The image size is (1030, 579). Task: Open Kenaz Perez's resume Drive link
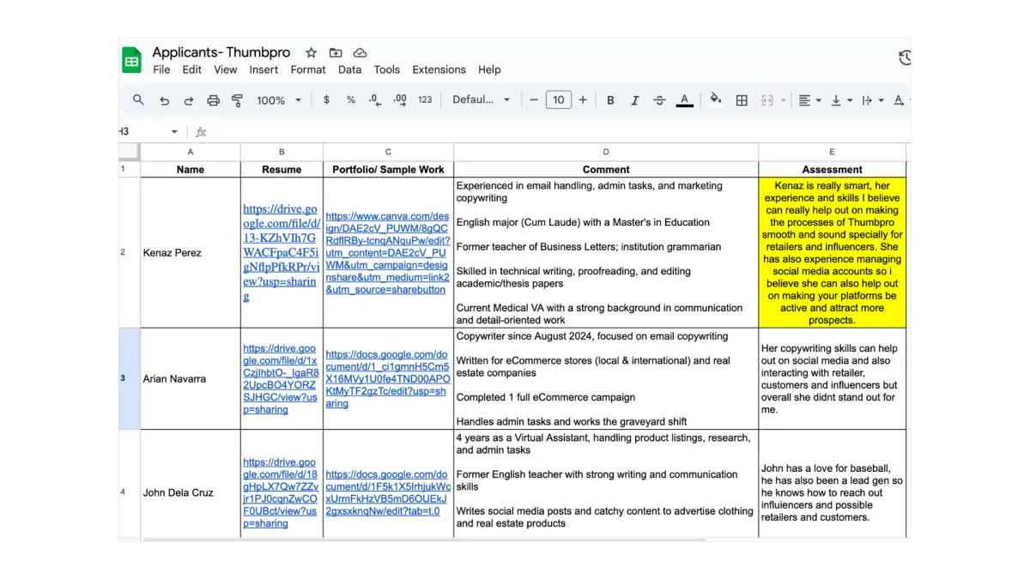(x=281, y=252)
